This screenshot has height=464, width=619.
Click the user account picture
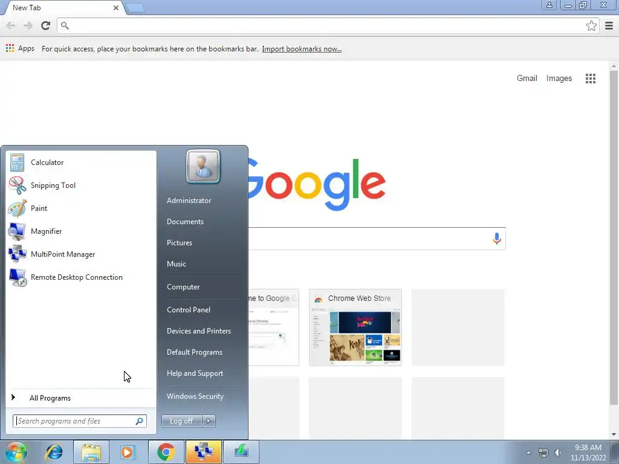tap(203, 167)
